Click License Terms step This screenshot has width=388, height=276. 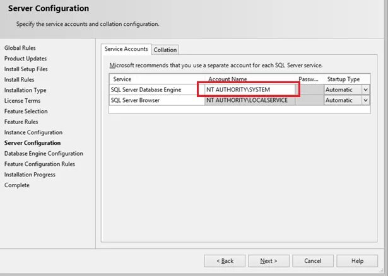coord(22,101)
